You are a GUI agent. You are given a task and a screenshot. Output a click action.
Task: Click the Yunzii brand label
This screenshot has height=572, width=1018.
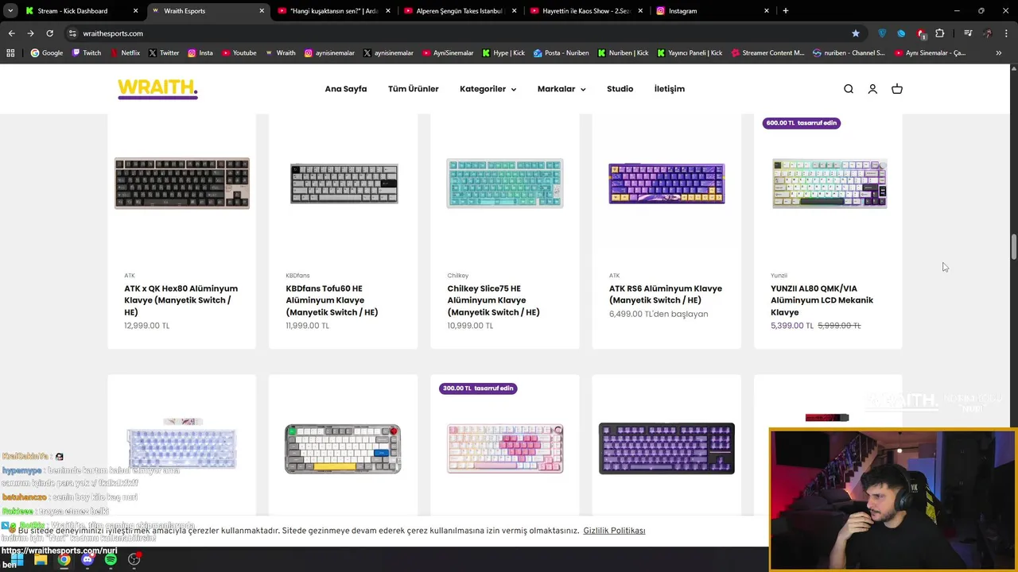[779, 276]
